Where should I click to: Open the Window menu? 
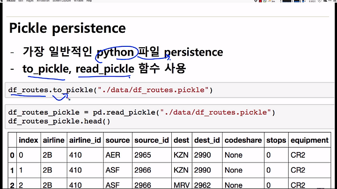pyautogui.click(x=79, y=1)
